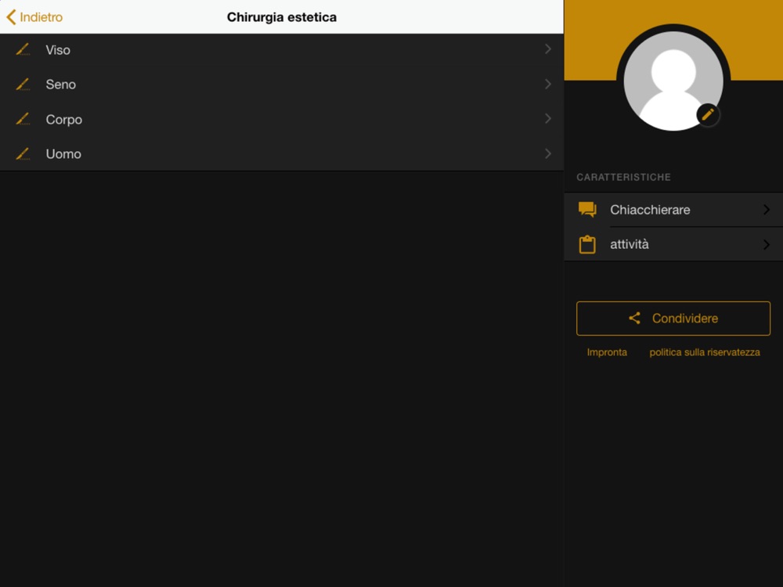Open the Chiacchierare menu entry
The image size is (783, 587).
[673, 210]
